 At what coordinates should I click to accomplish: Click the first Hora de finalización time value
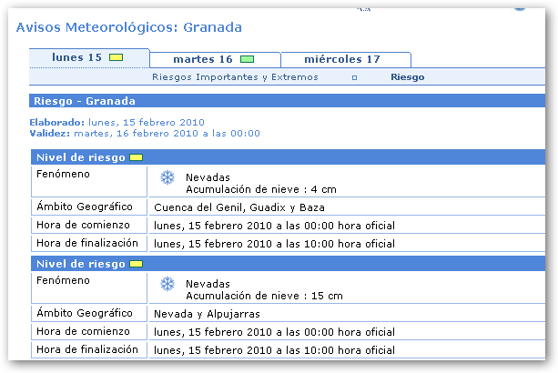point(274,244)
